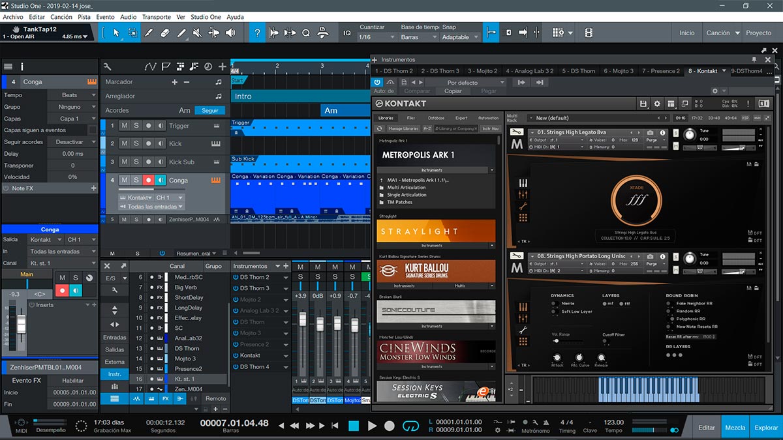Open Kontakt's gear options
The image size is (783, 440).
657,104
